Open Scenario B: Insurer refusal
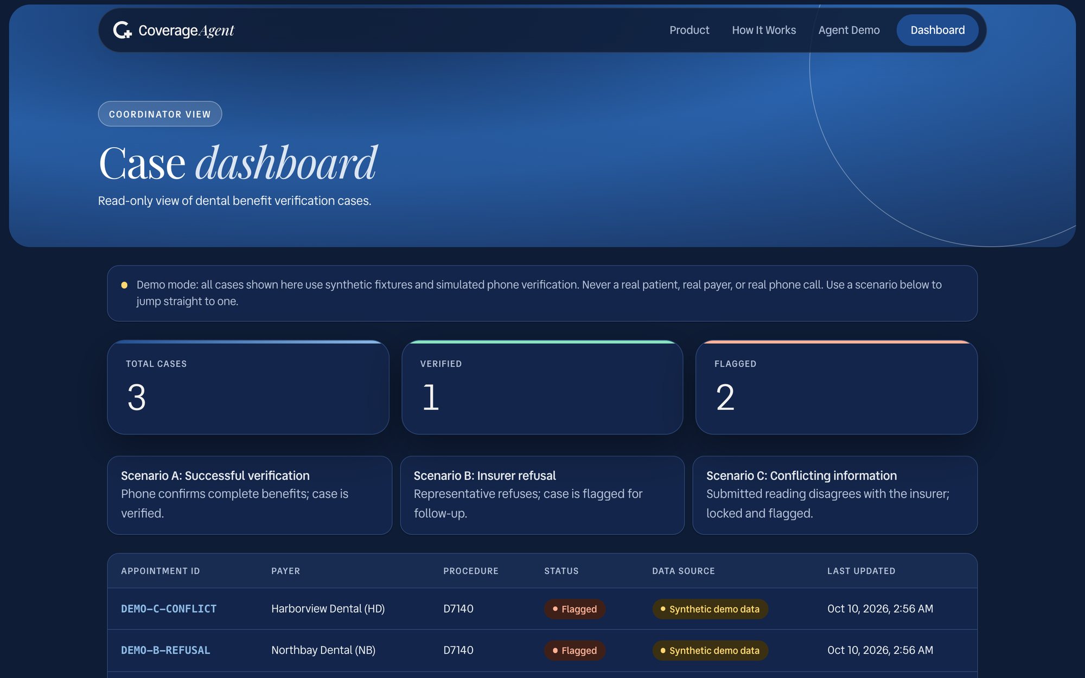Image resolution: width=1085 pixels, height=678 pixels. point(542,495)
